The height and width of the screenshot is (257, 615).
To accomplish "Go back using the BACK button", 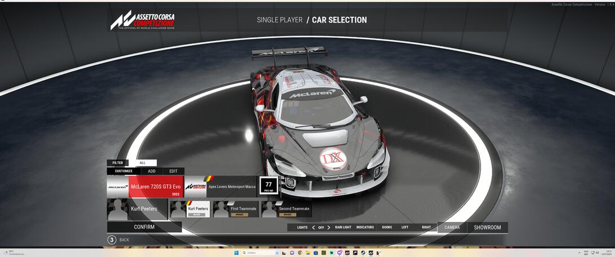I will coord(118,240).
